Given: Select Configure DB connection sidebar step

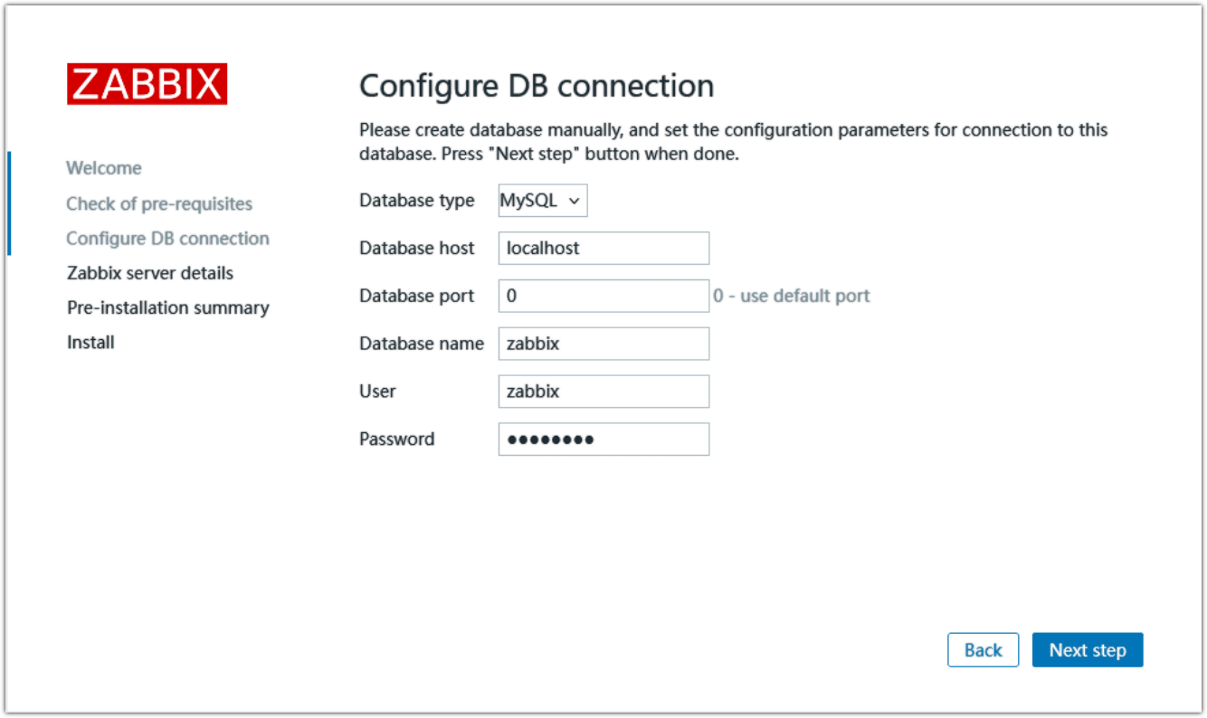Looking at the screenshot, I should click(x=167, y=239).
